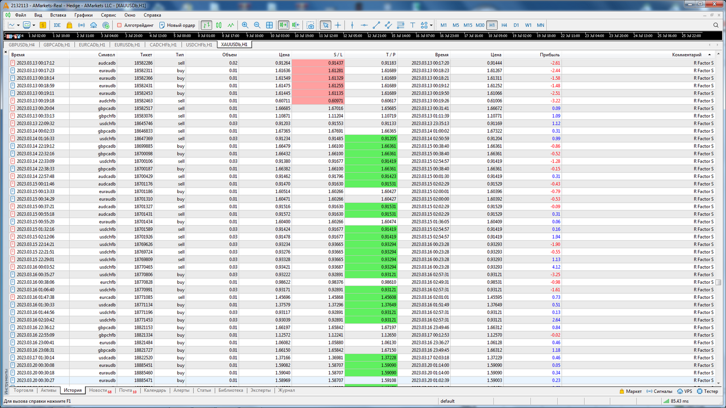Open the indicators list icon
This screenshot has width=726, height=408.
click(26, 25)
